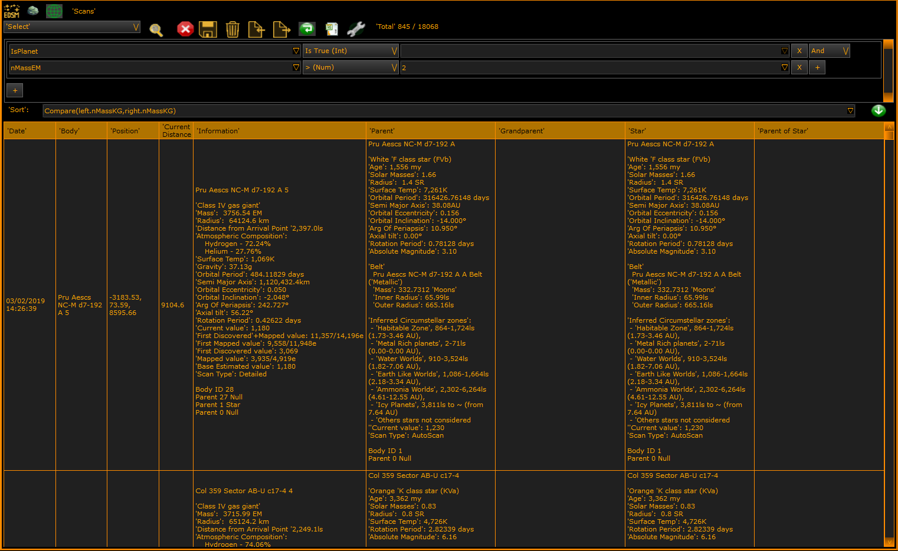Click the materials rock icon

tap(33, 11)
